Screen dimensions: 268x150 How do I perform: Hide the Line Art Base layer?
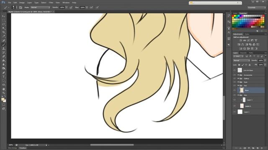pyautogui.click(x=234, y=70)
